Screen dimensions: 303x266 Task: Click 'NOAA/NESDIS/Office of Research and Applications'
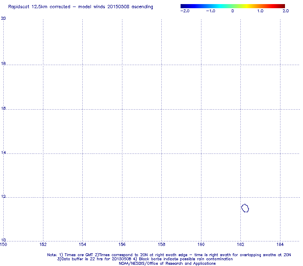(167, 264)
